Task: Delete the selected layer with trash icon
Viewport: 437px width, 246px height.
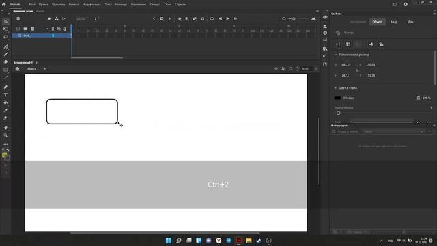Action: coord(33,29)
